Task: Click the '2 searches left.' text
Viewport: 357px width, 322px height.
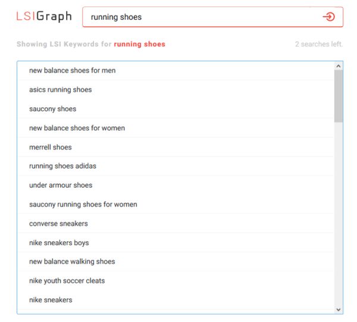Action: click(318, 44)
